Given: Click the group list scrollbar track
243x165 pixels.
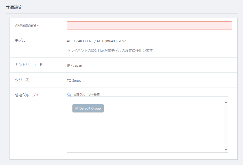Looking at the screenshot, I should [226, 126].
